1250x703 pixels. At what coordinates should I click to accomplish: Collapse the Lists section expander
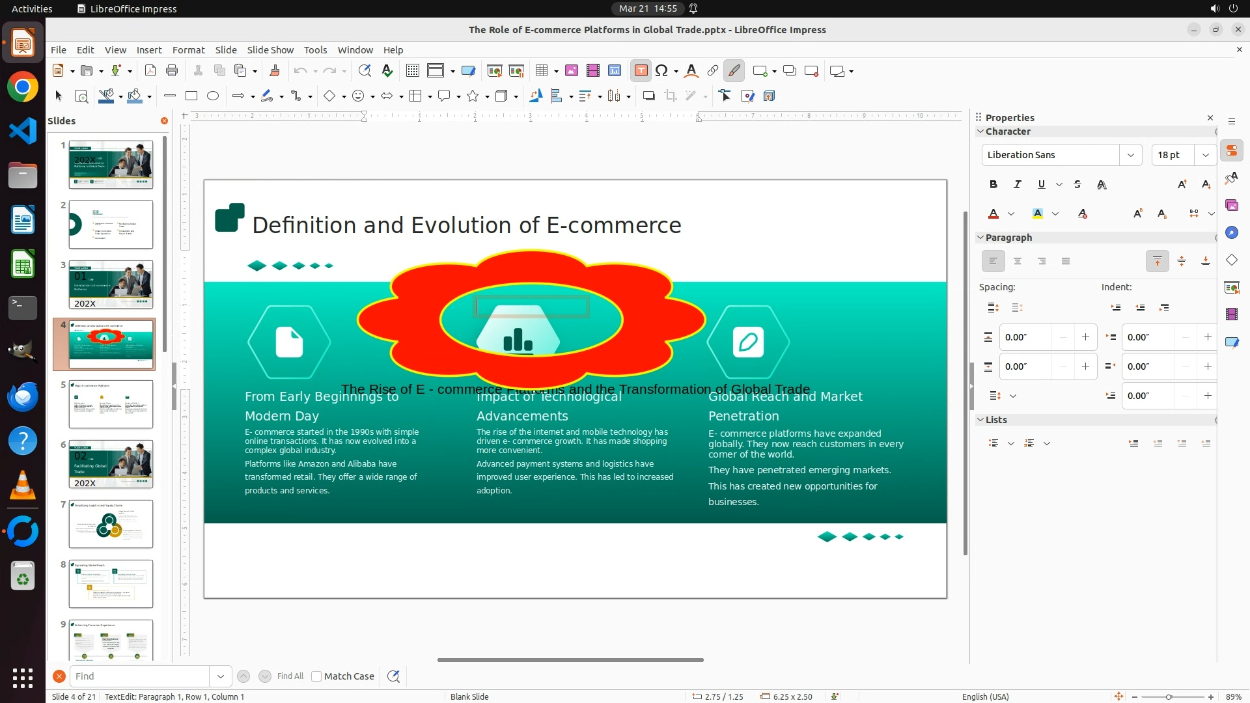(980, 420)
